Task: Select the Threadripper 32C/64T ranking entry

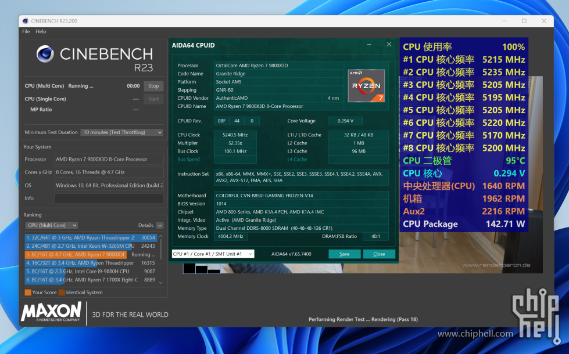Action: click(x=91, y=238)
